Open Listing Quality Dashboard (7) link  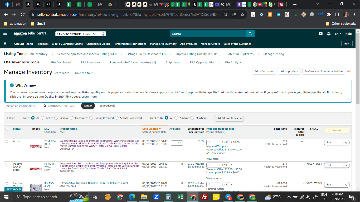[146, 54]
